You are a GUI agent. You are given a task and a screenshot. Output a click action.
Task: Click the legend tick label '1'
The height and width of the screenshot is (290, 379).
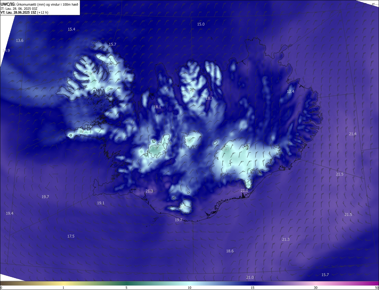tap(63, 288)
